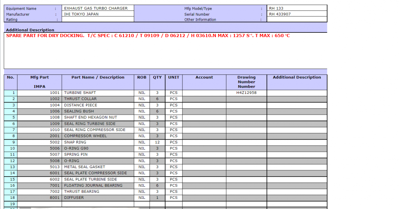
Task: Click the QTY cell for FLOATING JOURNAL BEARING
Action: tap(157, 186)
